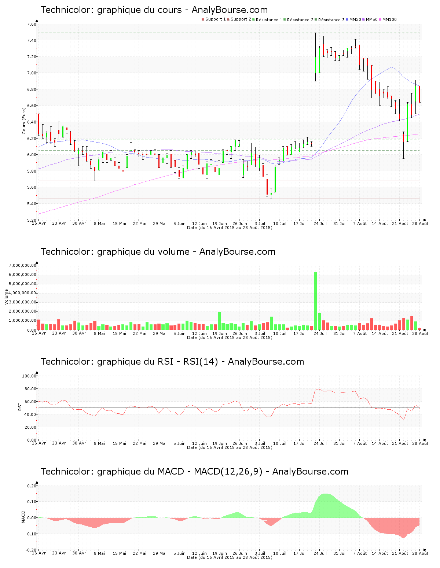Click '3 Juil' on the RSI chart axis
The width and height of the screenshot is (440, 568).
click(260, 443)
